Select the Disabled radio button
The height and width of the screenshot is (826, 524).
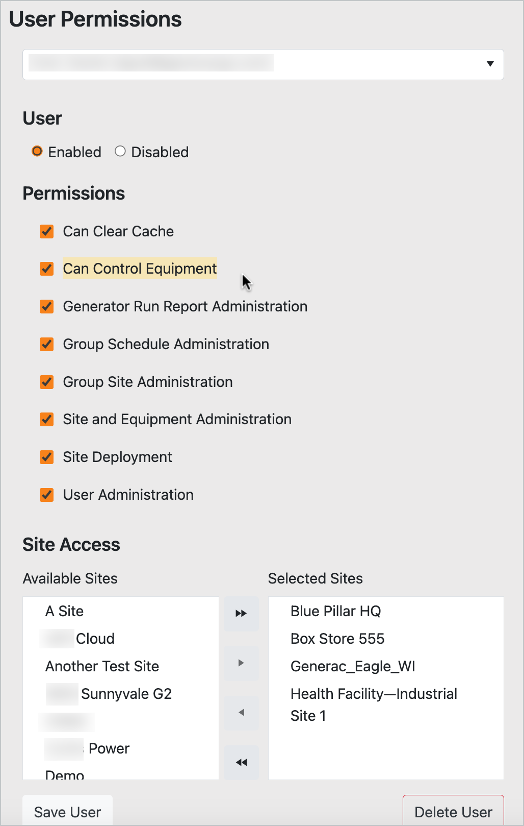[x=120, y=152]
